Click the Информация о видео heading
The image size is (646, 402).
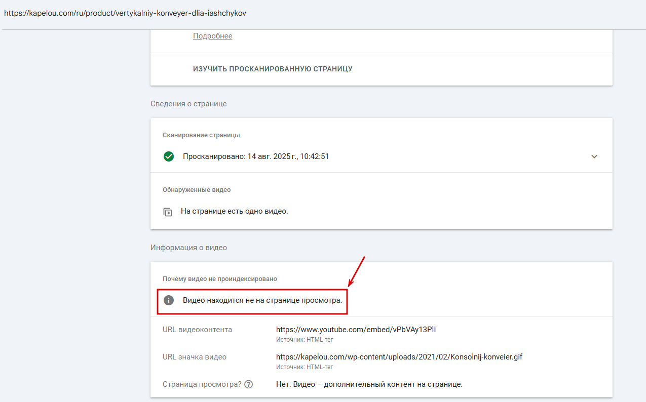[189, 248]
